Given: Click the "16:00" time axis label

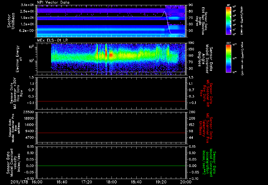Looking at the screenshot, I should pyautogui.click(x=37, y=182).
